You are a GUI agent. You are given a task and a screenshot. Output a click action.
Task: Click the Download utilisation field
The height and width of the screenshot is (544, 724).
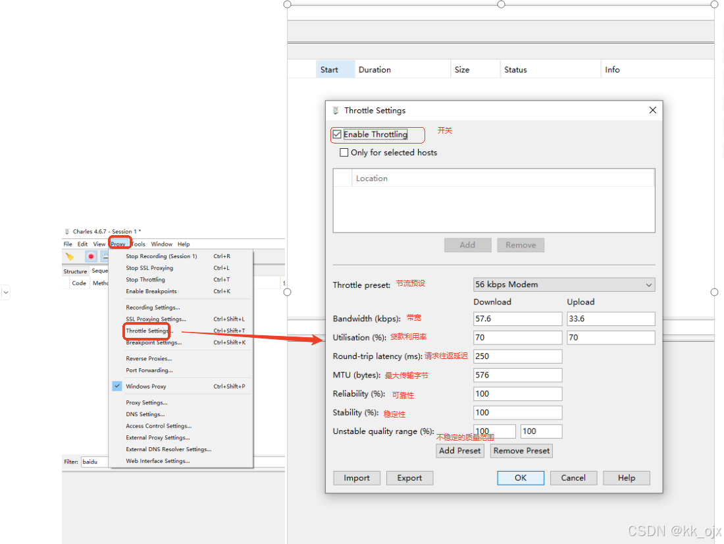tap(517, 337)
